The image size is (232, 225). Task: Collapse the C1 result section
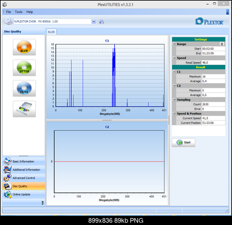[174, 72]
